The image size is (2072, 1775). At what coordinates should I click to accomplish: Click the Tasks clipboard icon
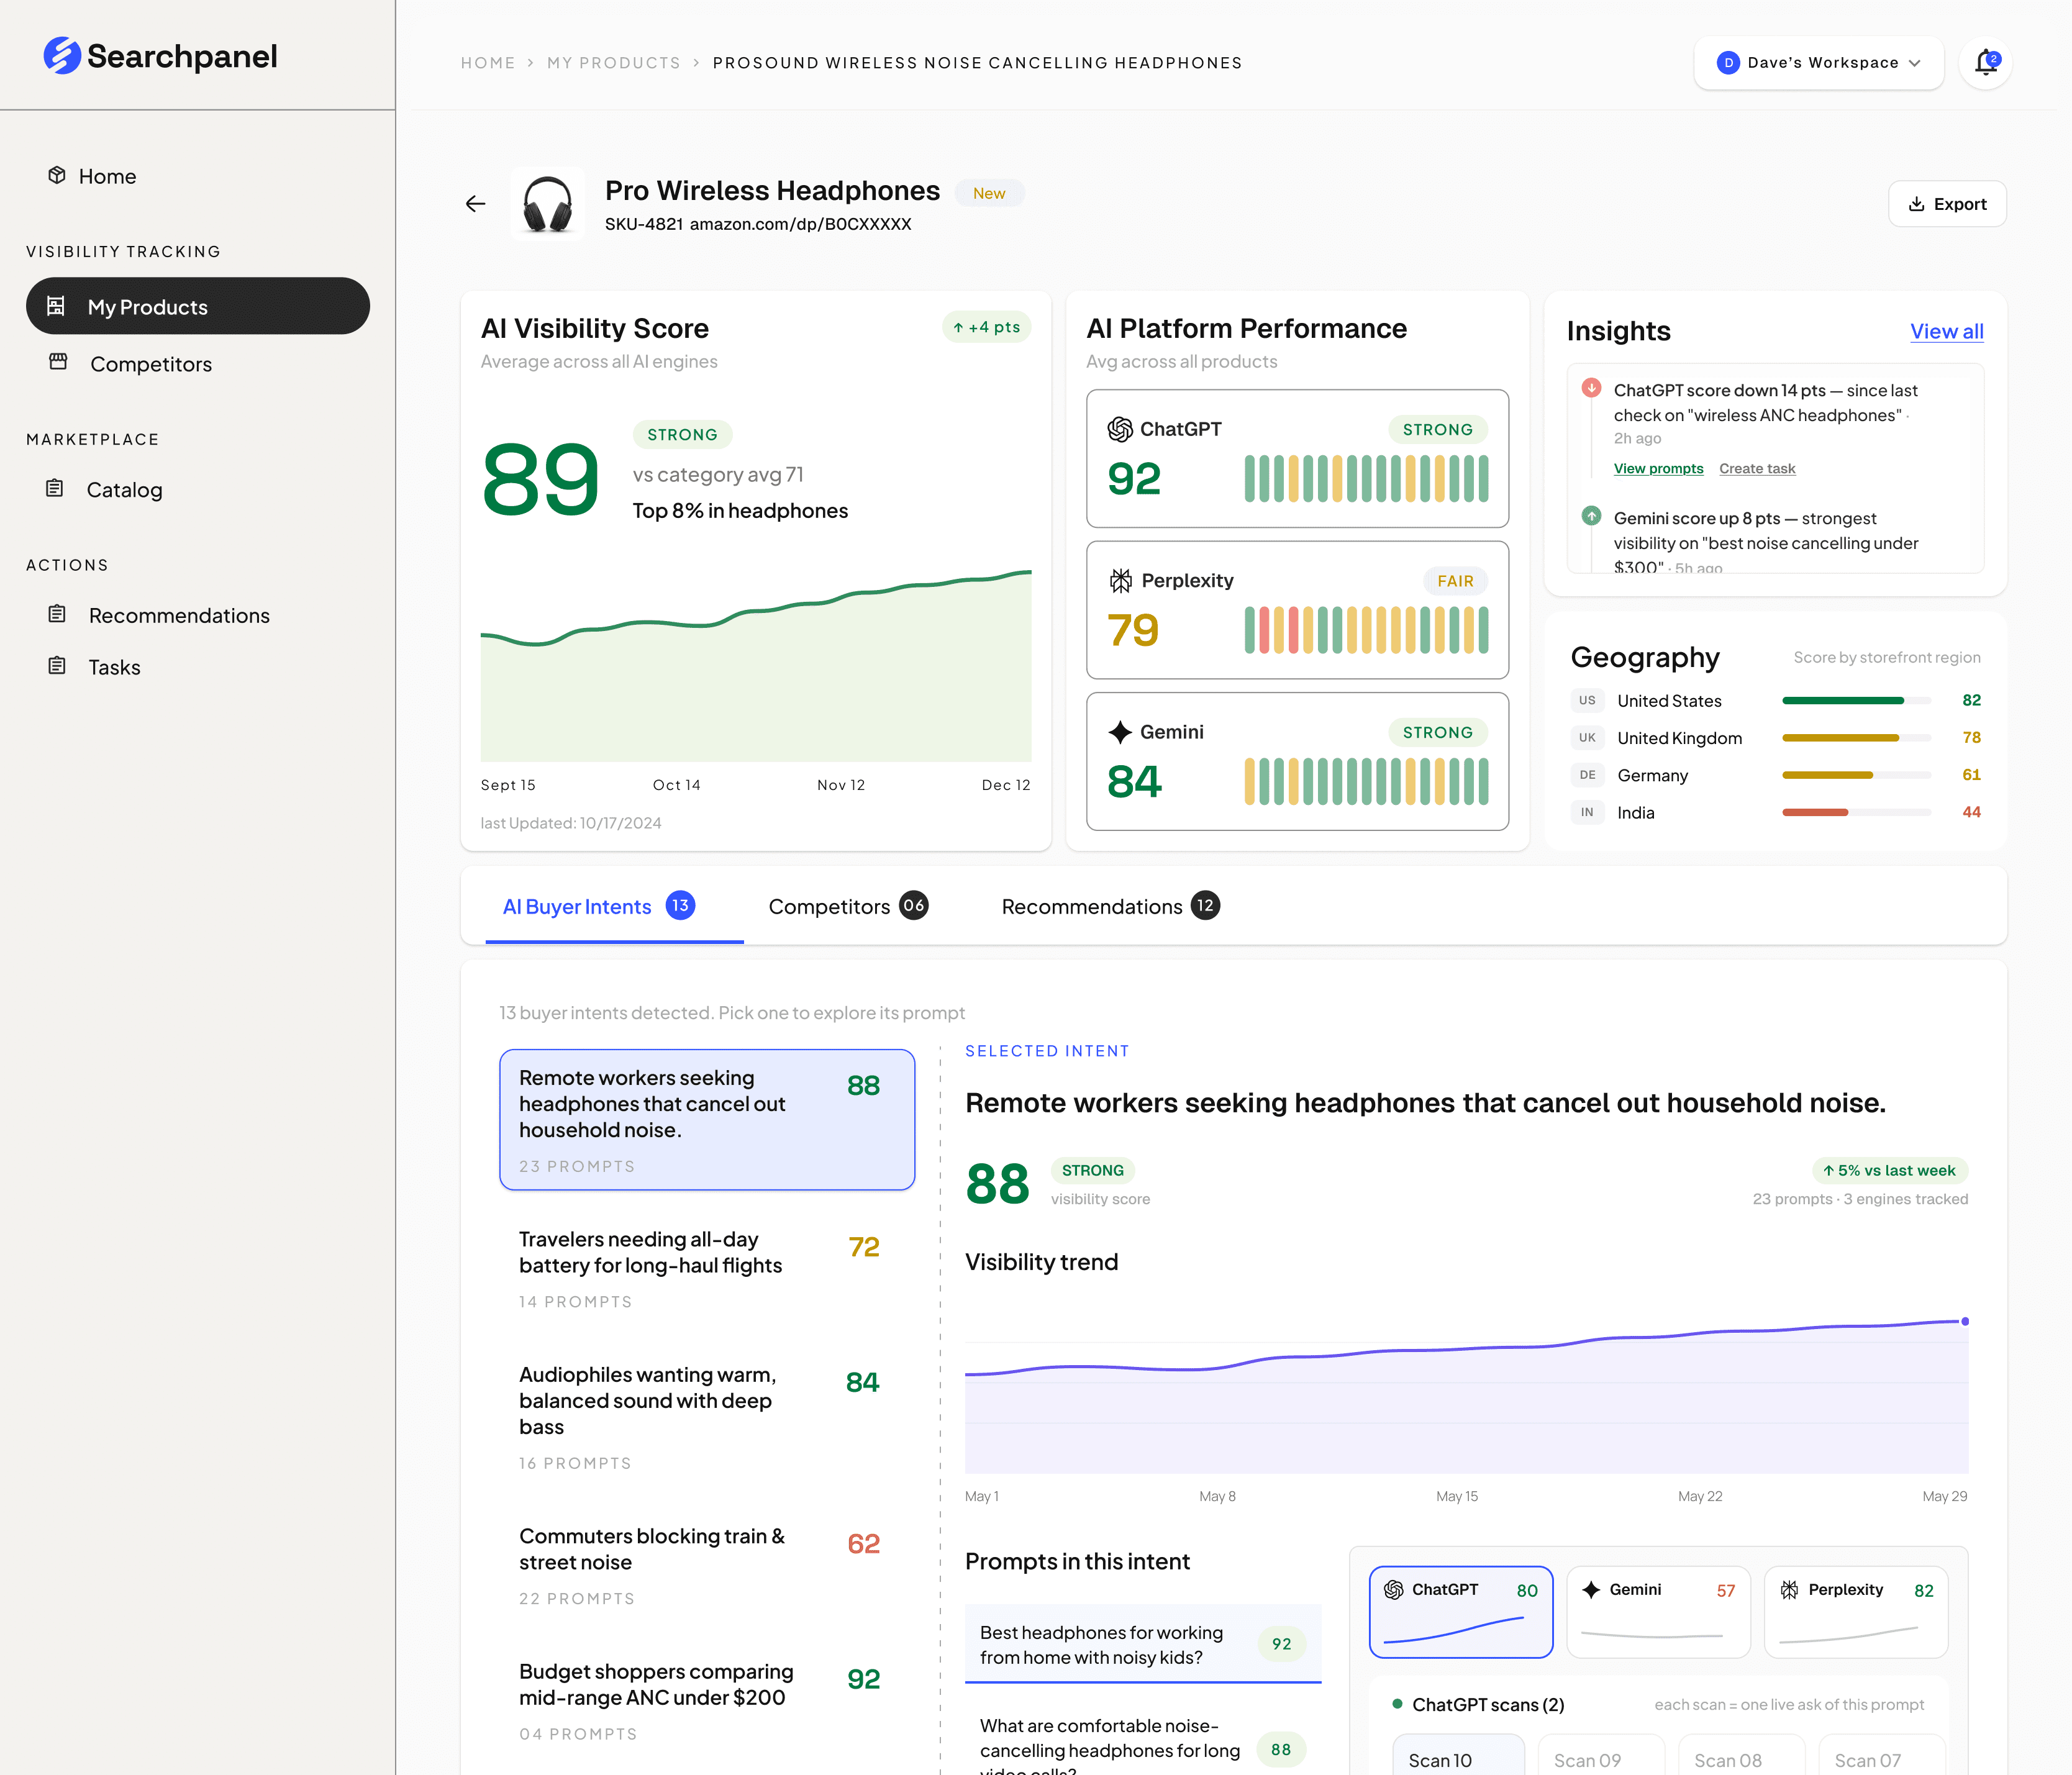tap(57, 665)
